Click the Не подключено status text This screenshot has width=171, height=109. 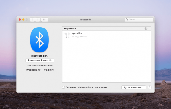click(79, 36)
